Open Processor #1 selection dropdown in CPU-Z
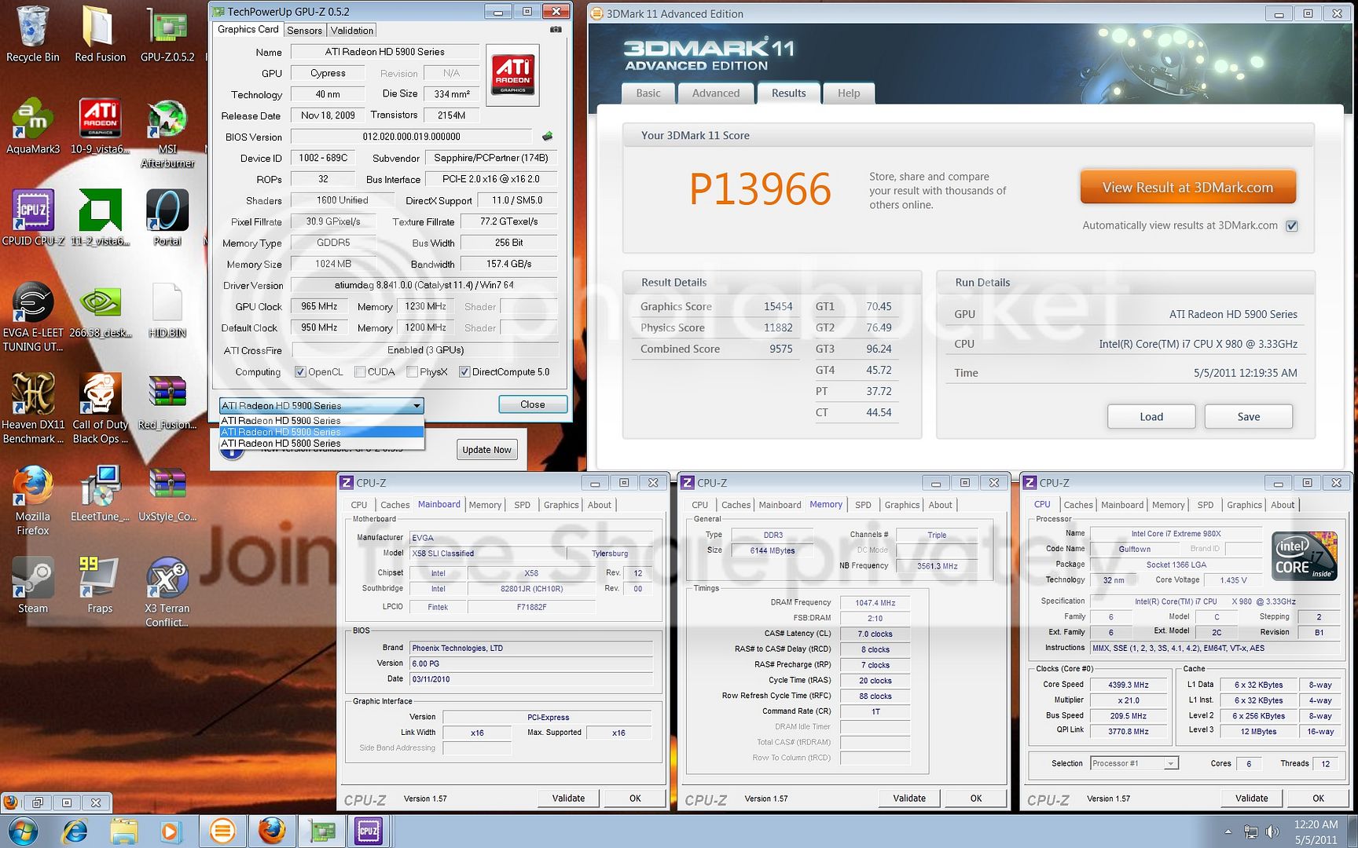 coord(1170,763)
